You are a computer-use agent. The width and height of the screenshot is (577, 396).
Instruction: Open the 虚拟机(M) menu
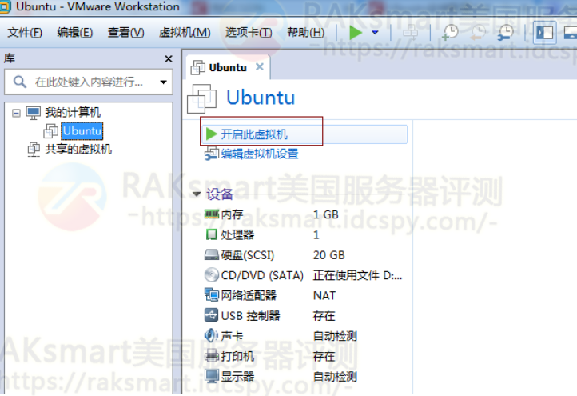point(185,33)
